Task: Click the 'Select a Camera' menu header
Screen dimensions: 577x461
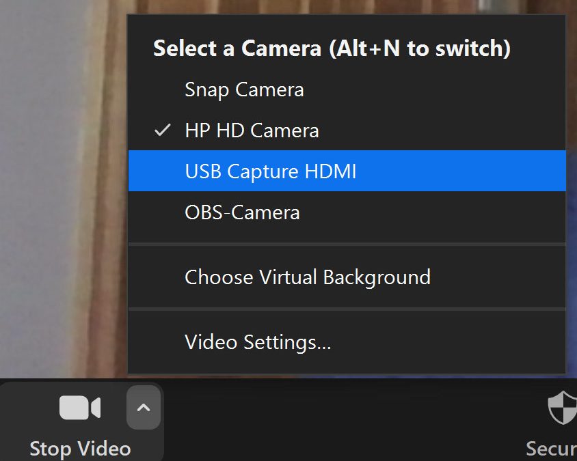Action: [237, 48]
